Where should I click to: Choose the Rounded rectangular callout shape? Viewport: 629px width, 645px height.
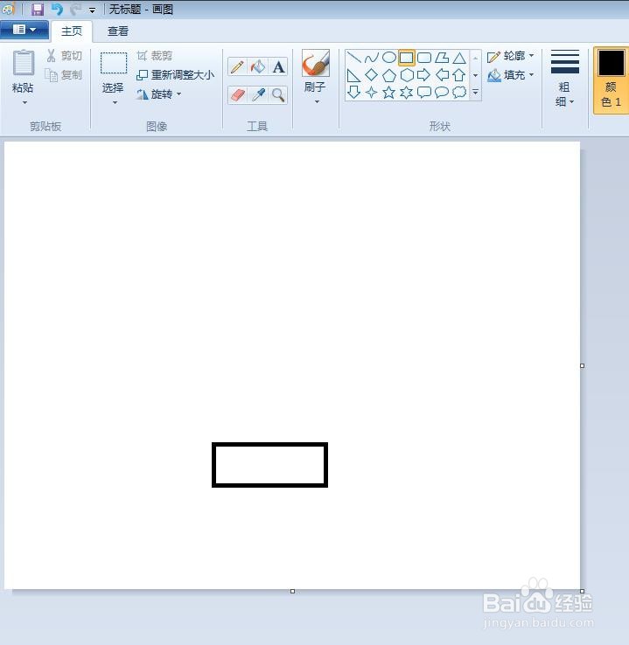click(424, 92)
